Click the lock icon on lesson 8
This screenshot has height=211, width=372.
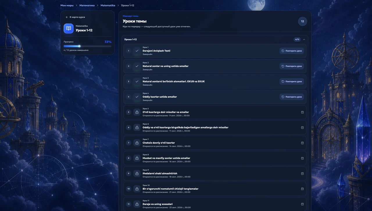[137, 158]
